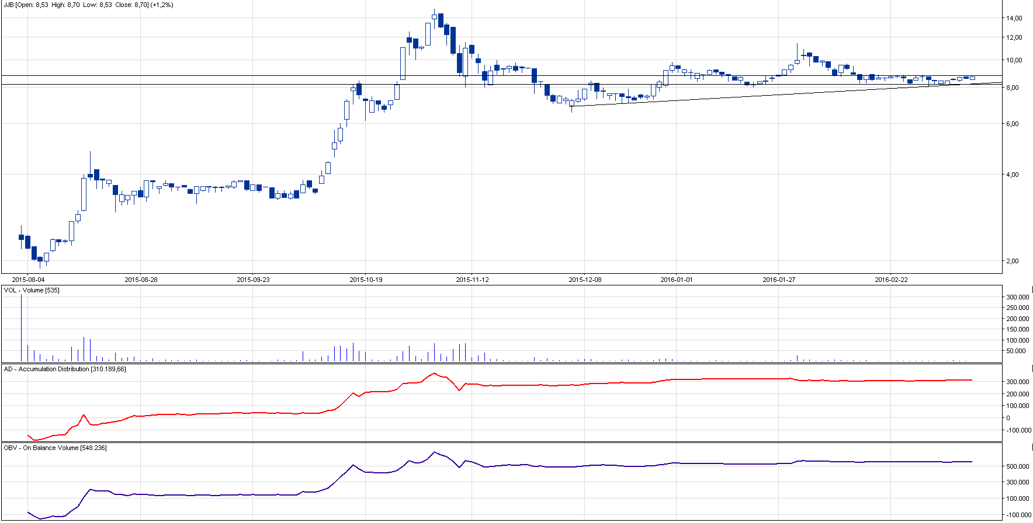This screenshot has width=1033, height=523.
Task: Click the JJB price header label
Action: click(x=88, y=5)
